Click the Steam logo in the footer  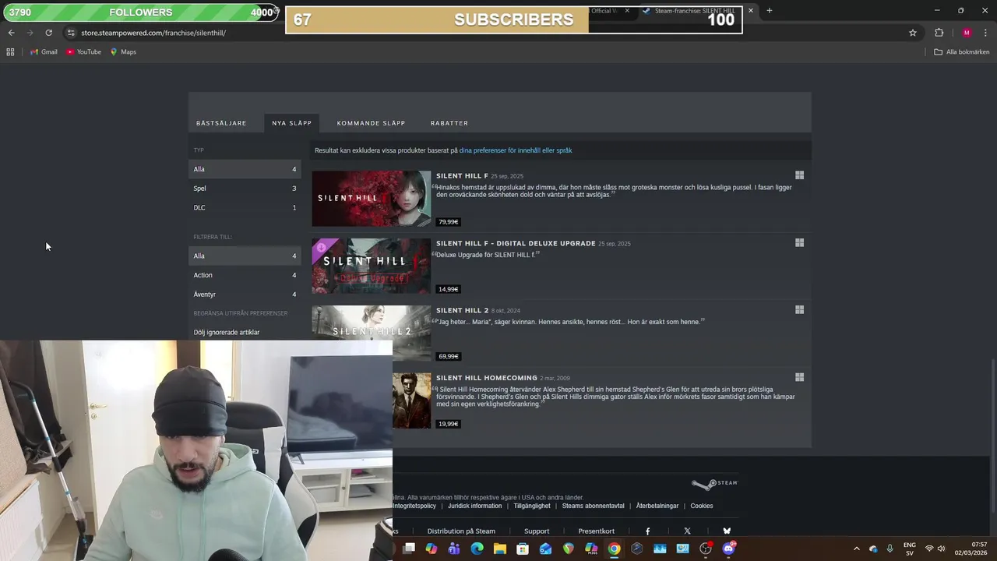714,484
